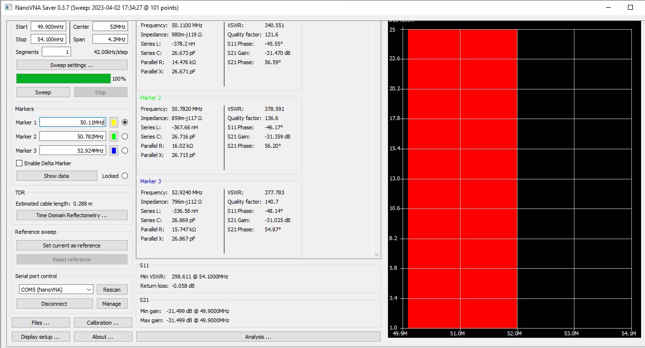Click Marker 2 green color swatch
This screenshot has width=645, height=348.
[114, 137]
